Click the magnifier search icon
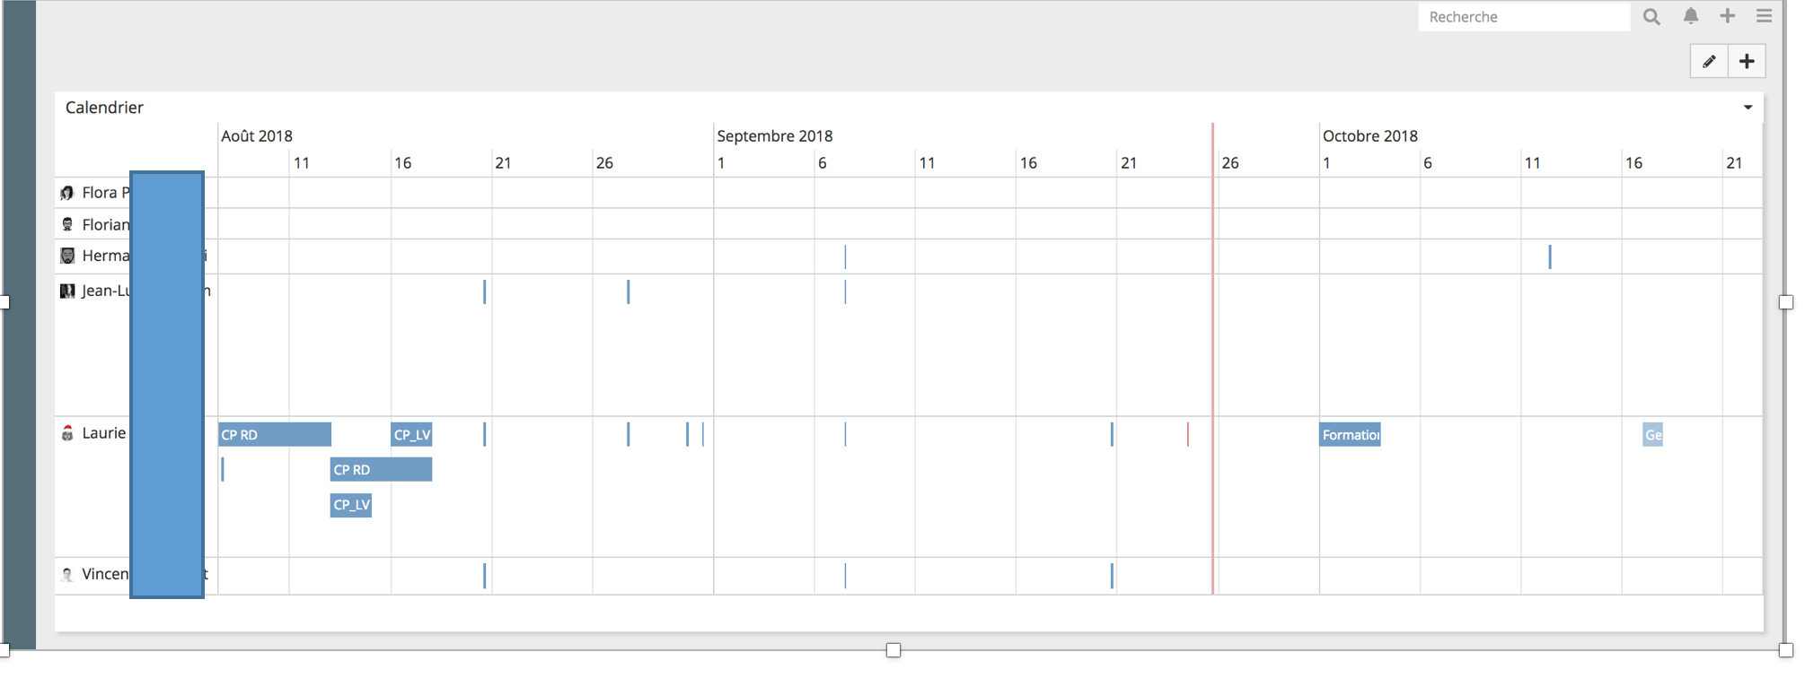Image resolution: width=1805 pixels, height=678 pixels. [1651, 16]
